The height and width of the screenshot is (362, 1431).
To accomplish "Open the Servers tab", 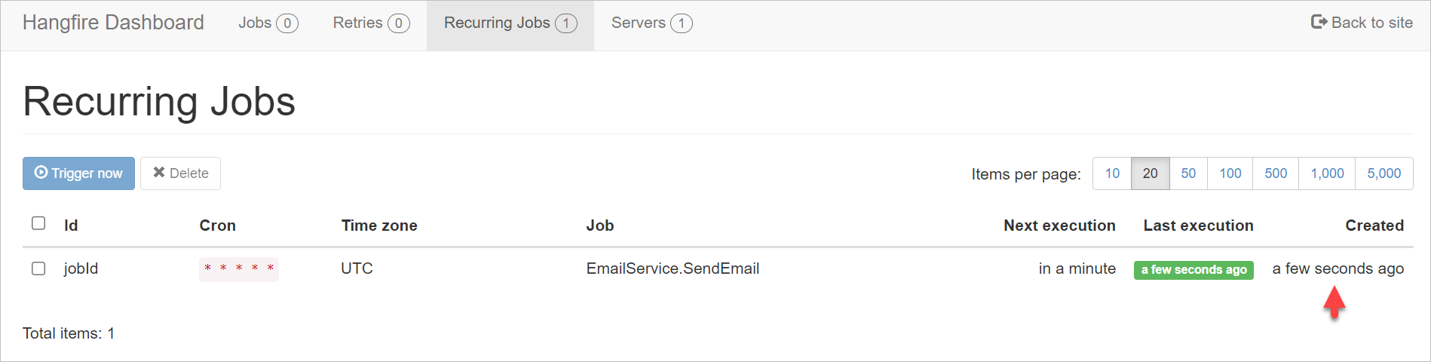I will point(651,23).
